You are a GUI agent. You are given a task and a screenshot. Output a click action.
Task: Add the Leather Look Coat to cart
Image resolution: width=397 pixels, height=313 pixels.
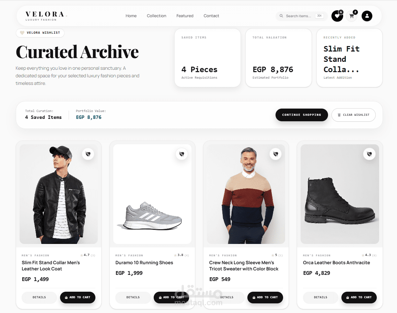(78, 297)
